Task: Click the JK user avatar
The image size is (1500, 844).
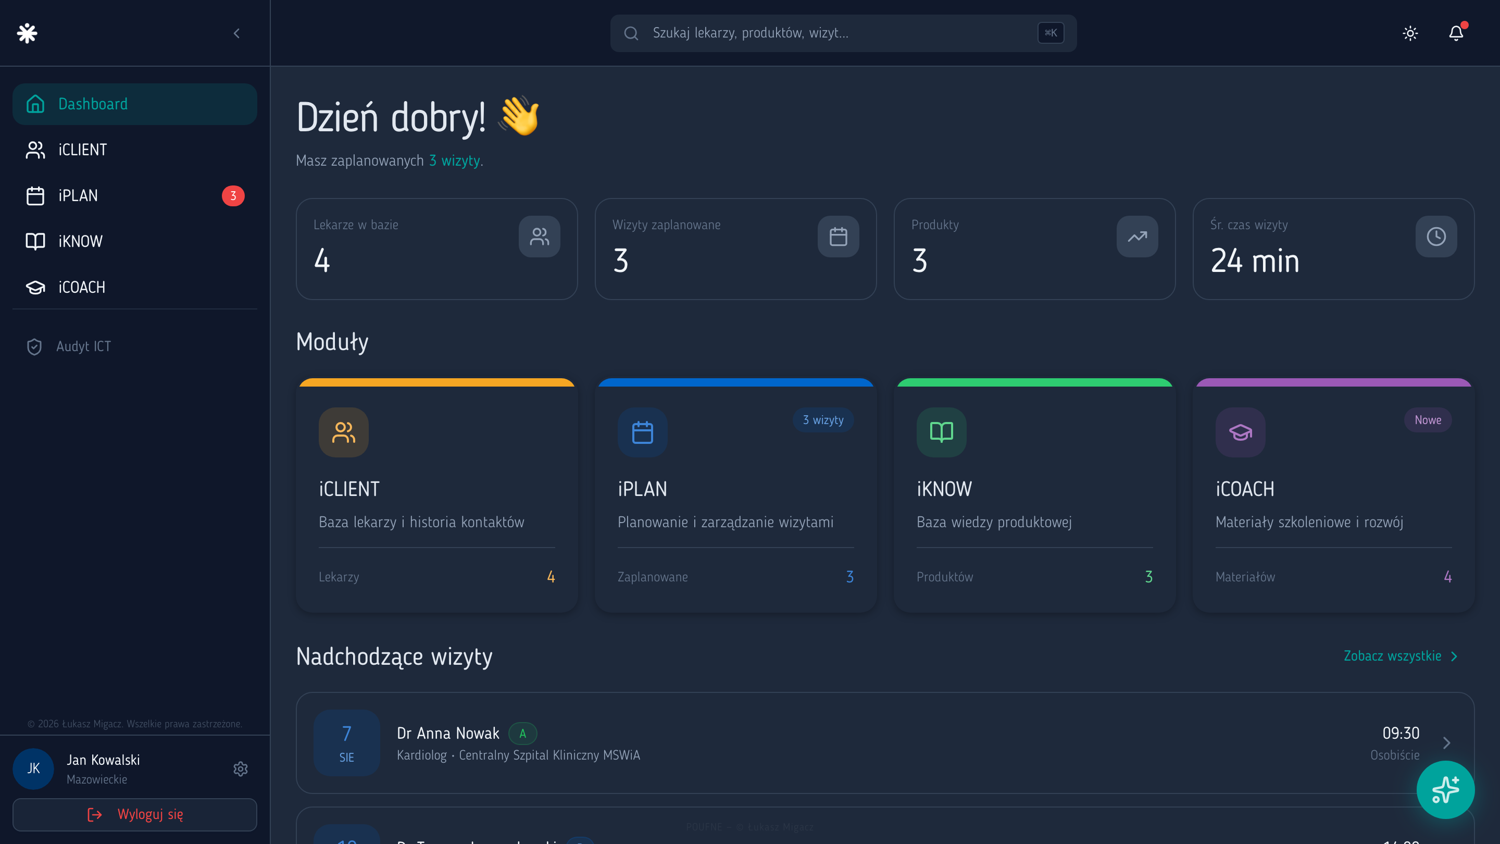Action: 33,769
